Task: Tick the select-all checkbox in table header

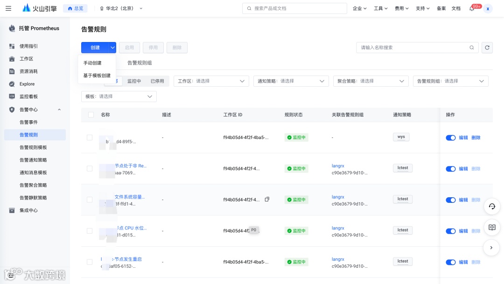Action: [x=91, y=115]
